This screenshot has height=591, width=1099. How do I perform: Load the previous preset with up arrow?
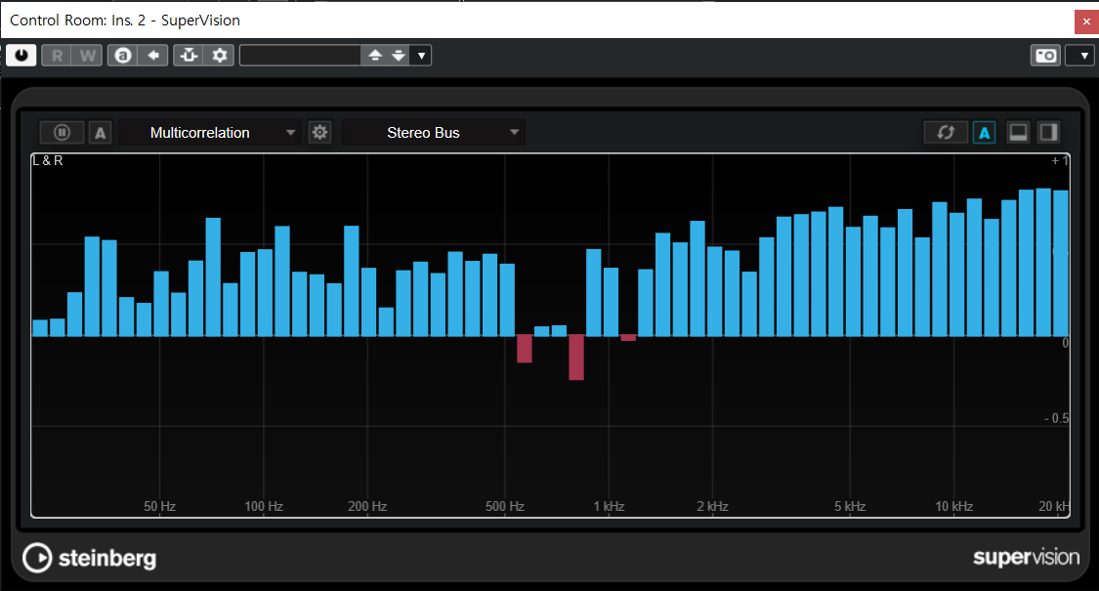tap(374, 56)
